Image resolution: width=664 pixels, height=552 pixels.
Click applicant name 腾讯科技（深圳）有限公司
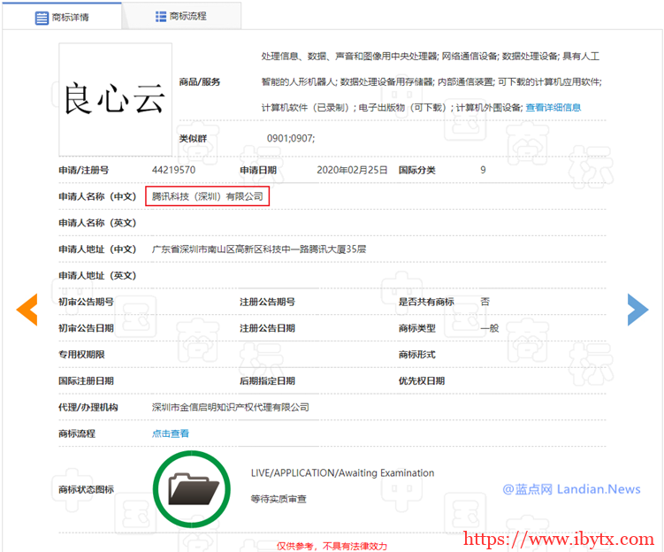[x=208, y=196]
